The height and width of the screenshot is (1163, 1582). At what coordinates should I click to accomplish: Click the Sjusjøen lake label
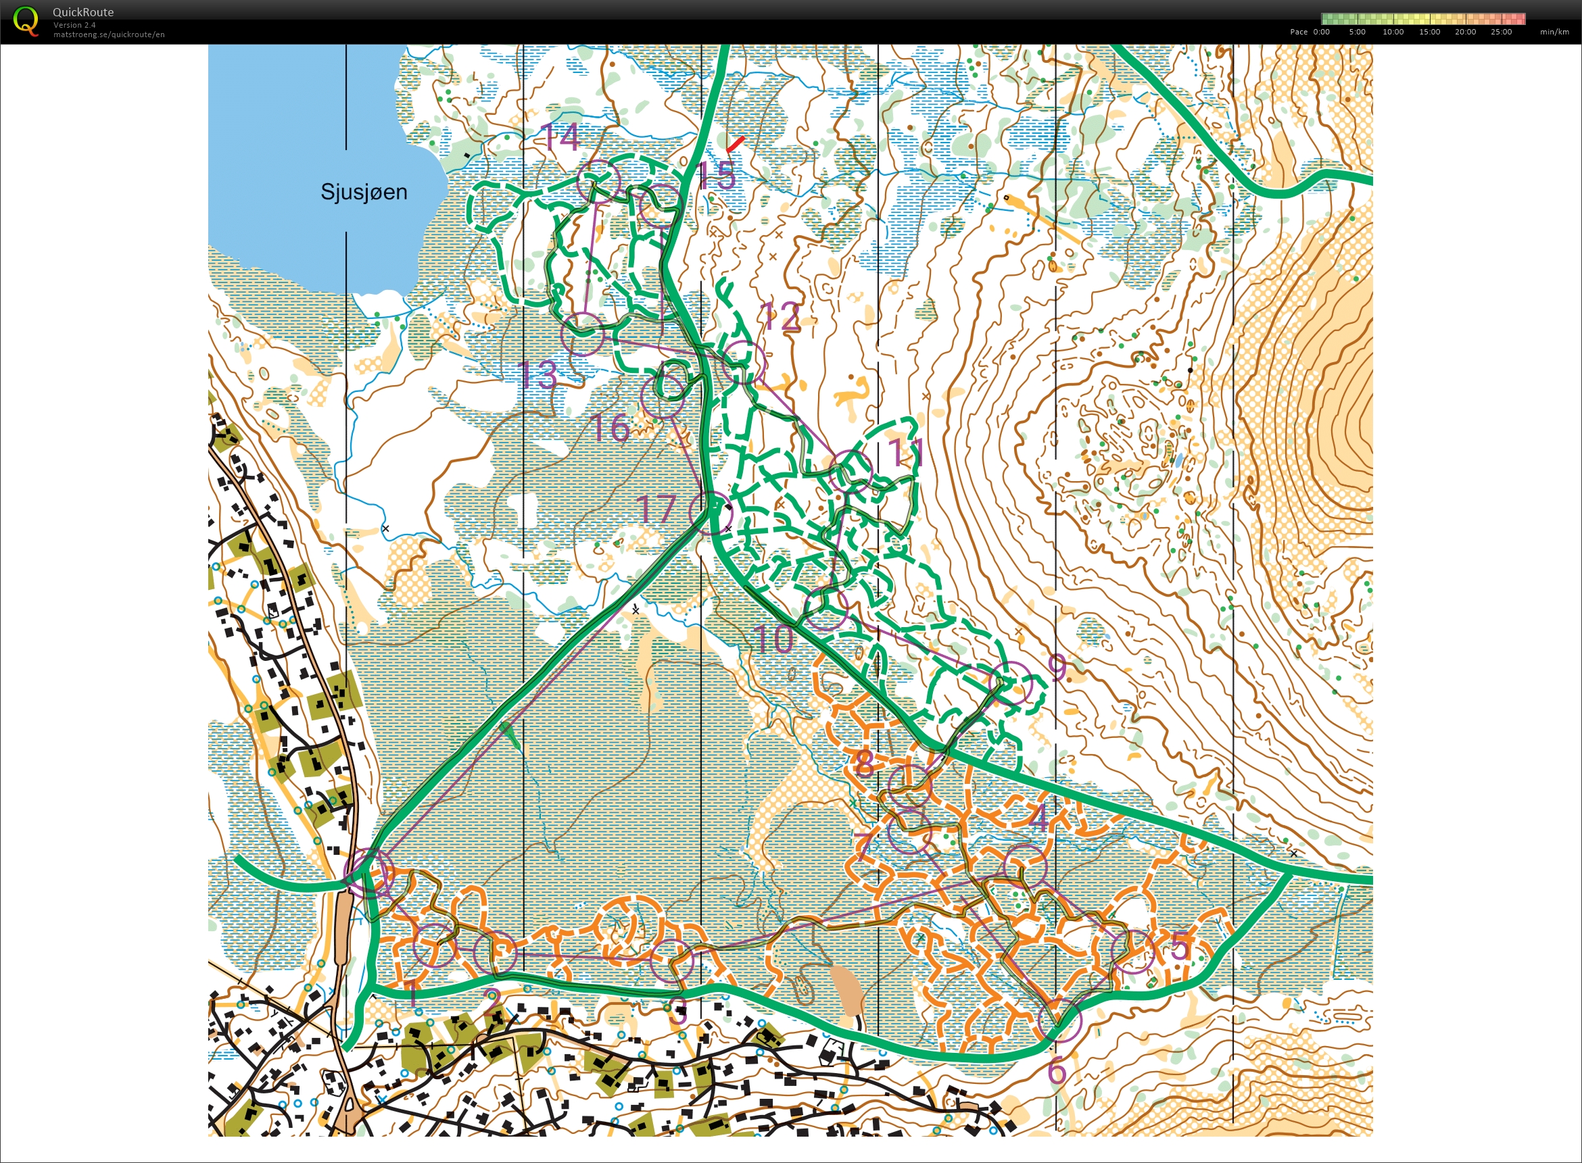pos(364,191)
